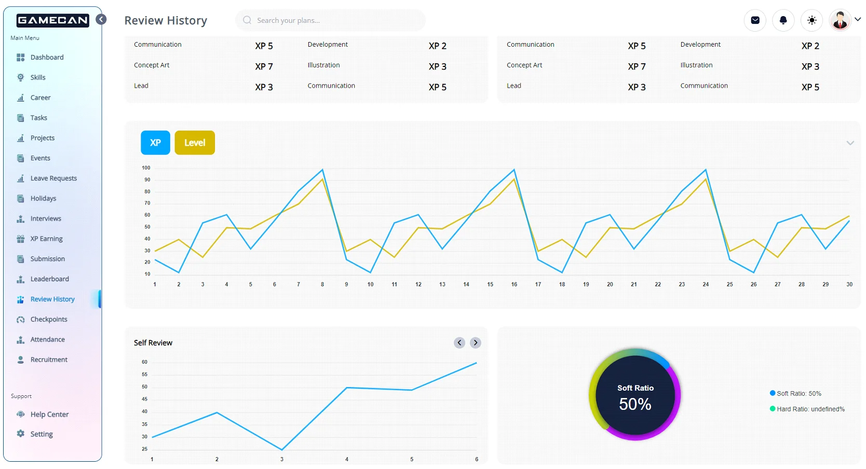
Task: Click the Review History page title
Action: coord(166,20)
